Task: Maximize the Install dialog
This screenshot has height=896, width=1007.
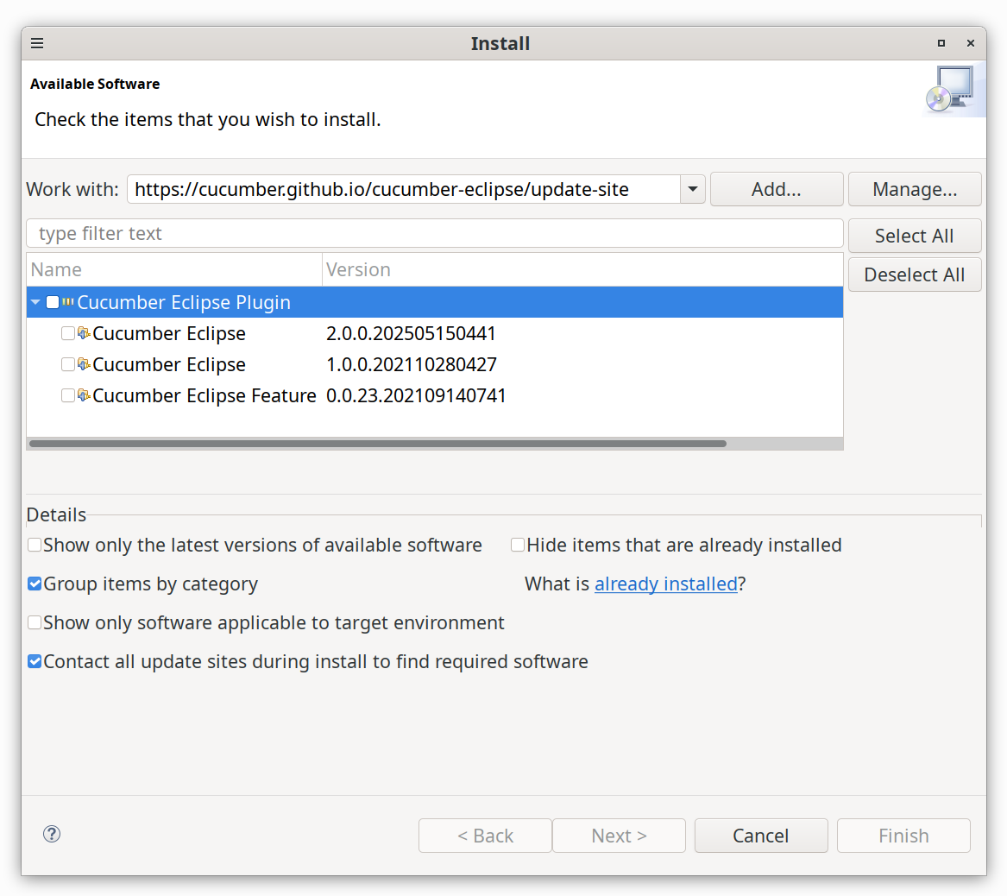Action: 941,43
